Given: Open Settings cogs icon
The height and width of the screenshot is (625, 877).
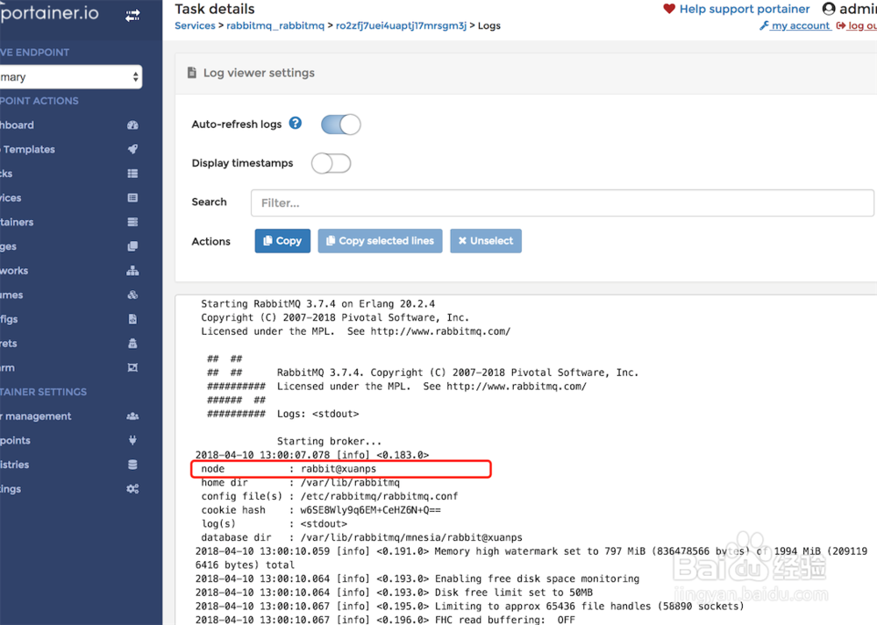Looking at the screenshot, I should pyautogui.click(x=132, y=488).
